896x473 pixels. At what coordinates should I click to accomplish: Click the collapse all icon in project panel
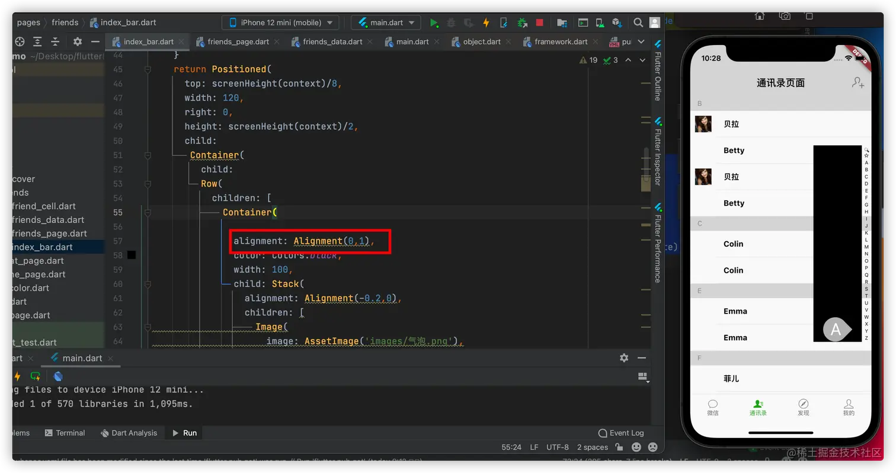tap(55, 41)
